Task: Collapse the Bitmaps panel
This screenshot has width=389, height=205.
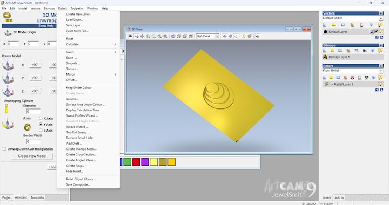Action: (381, 45)
